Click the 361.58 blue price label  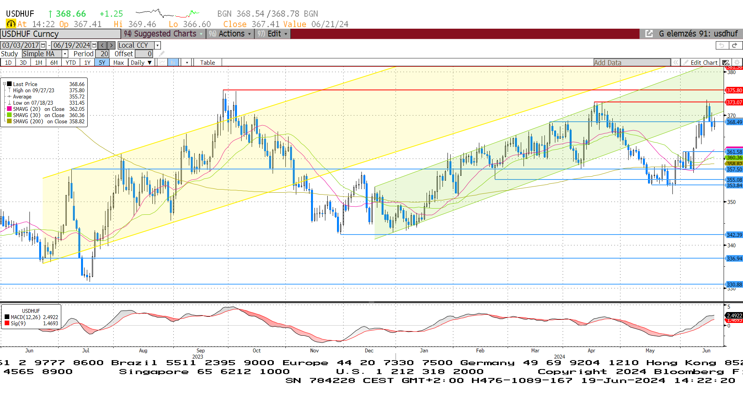coord(734,152)
